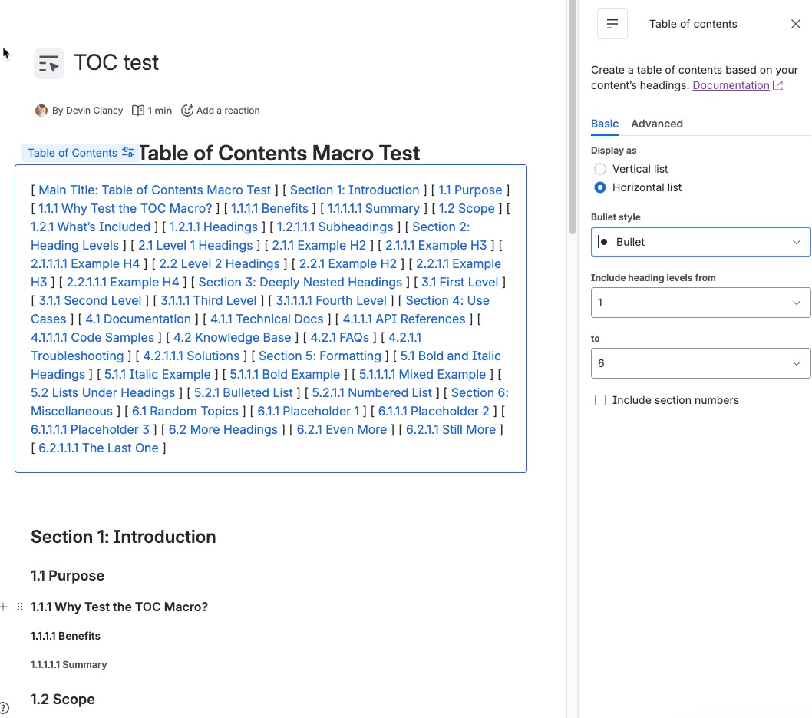
Task: Expand the Include heading levels from dropdown
Action: (700, 303)
